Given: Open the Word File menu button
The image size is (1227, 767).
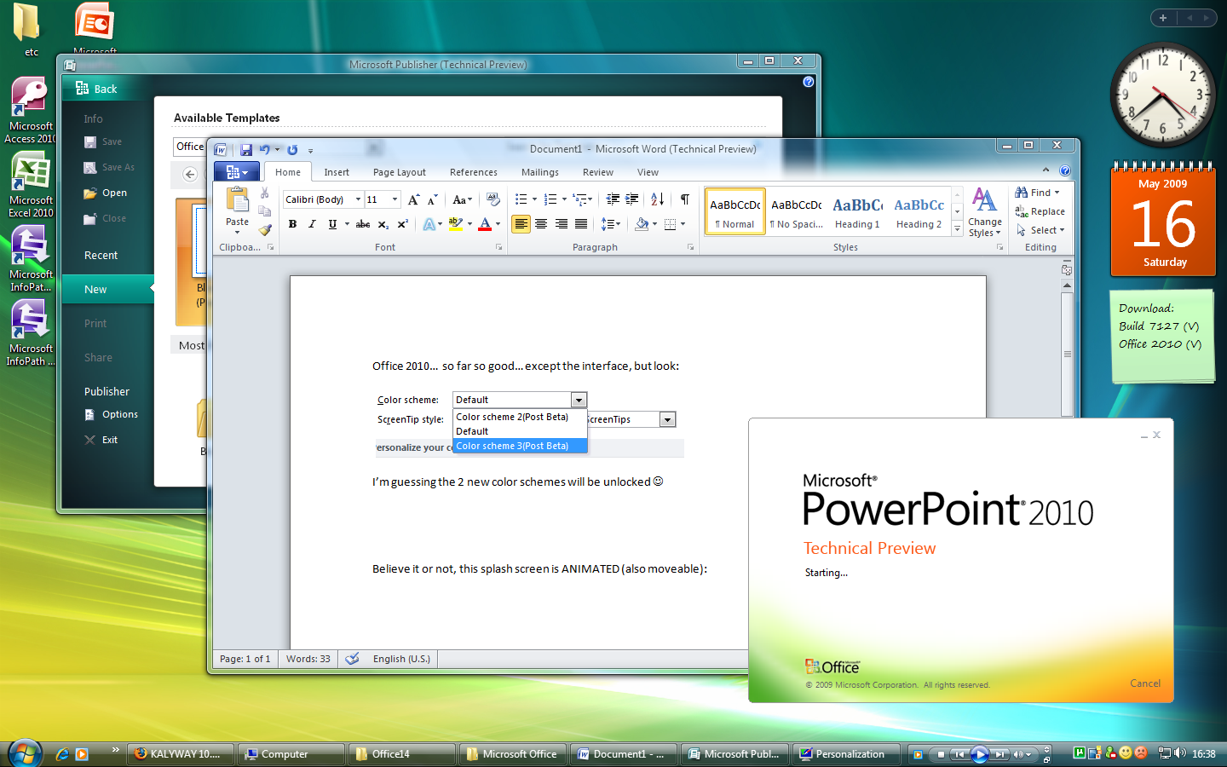Looking at the screenshot, I should coord(236,171).
